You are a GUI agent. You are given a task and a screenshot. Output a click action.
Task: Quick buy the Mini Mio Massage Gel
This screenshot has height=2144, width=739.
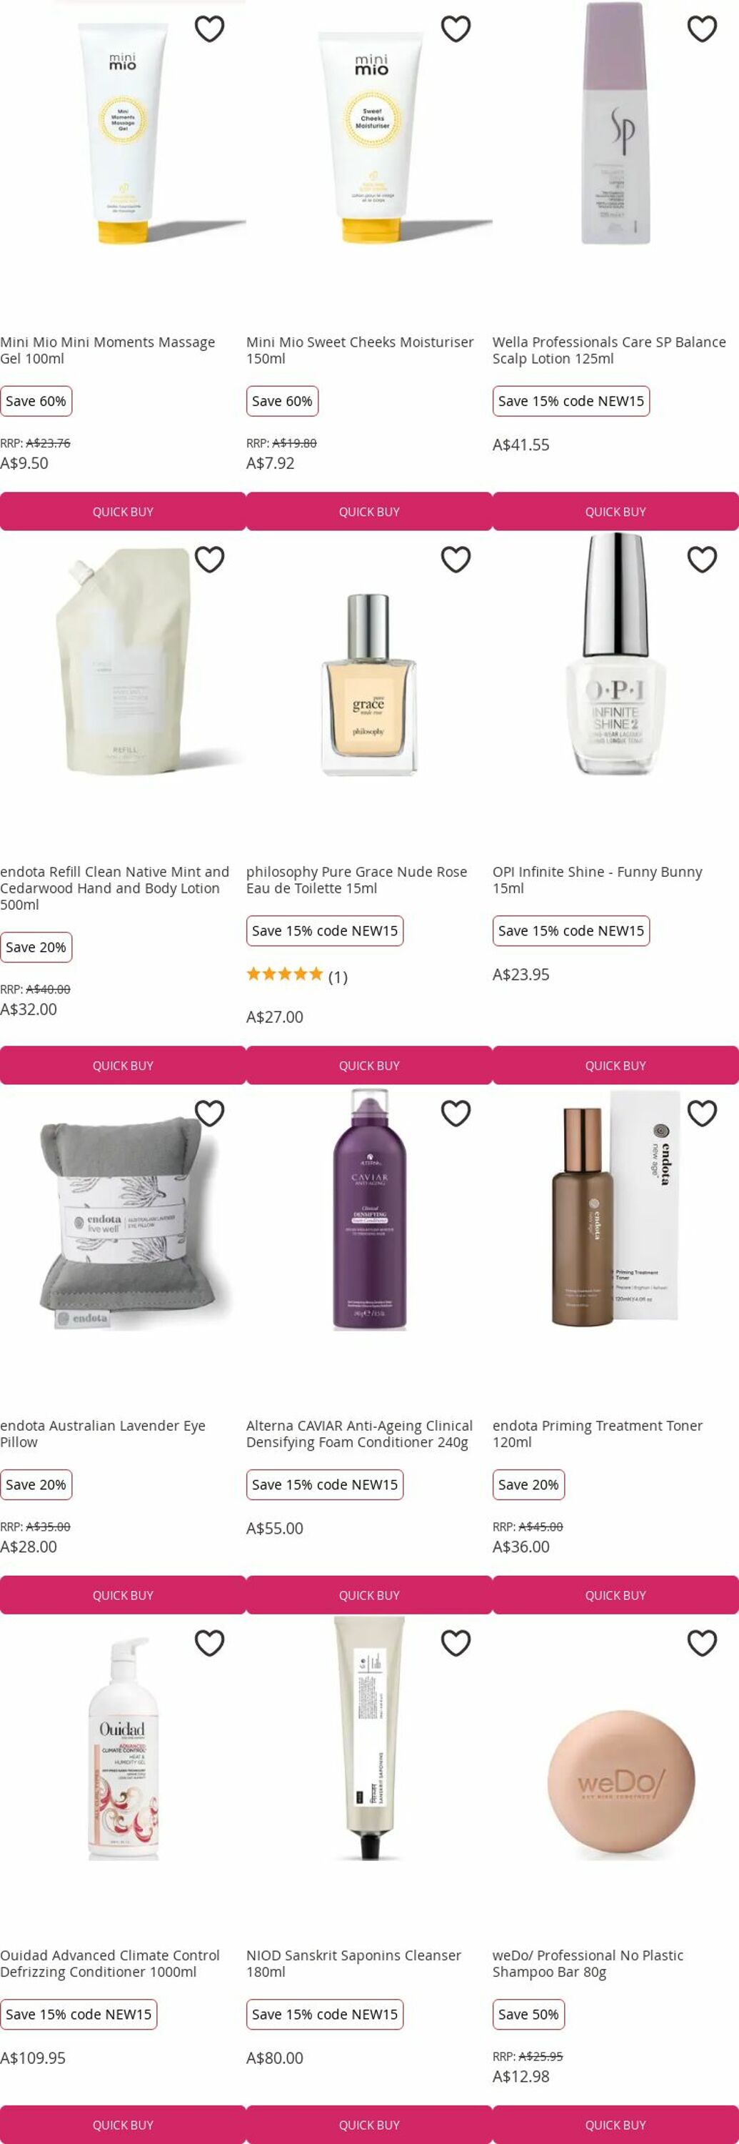point(123,511)
